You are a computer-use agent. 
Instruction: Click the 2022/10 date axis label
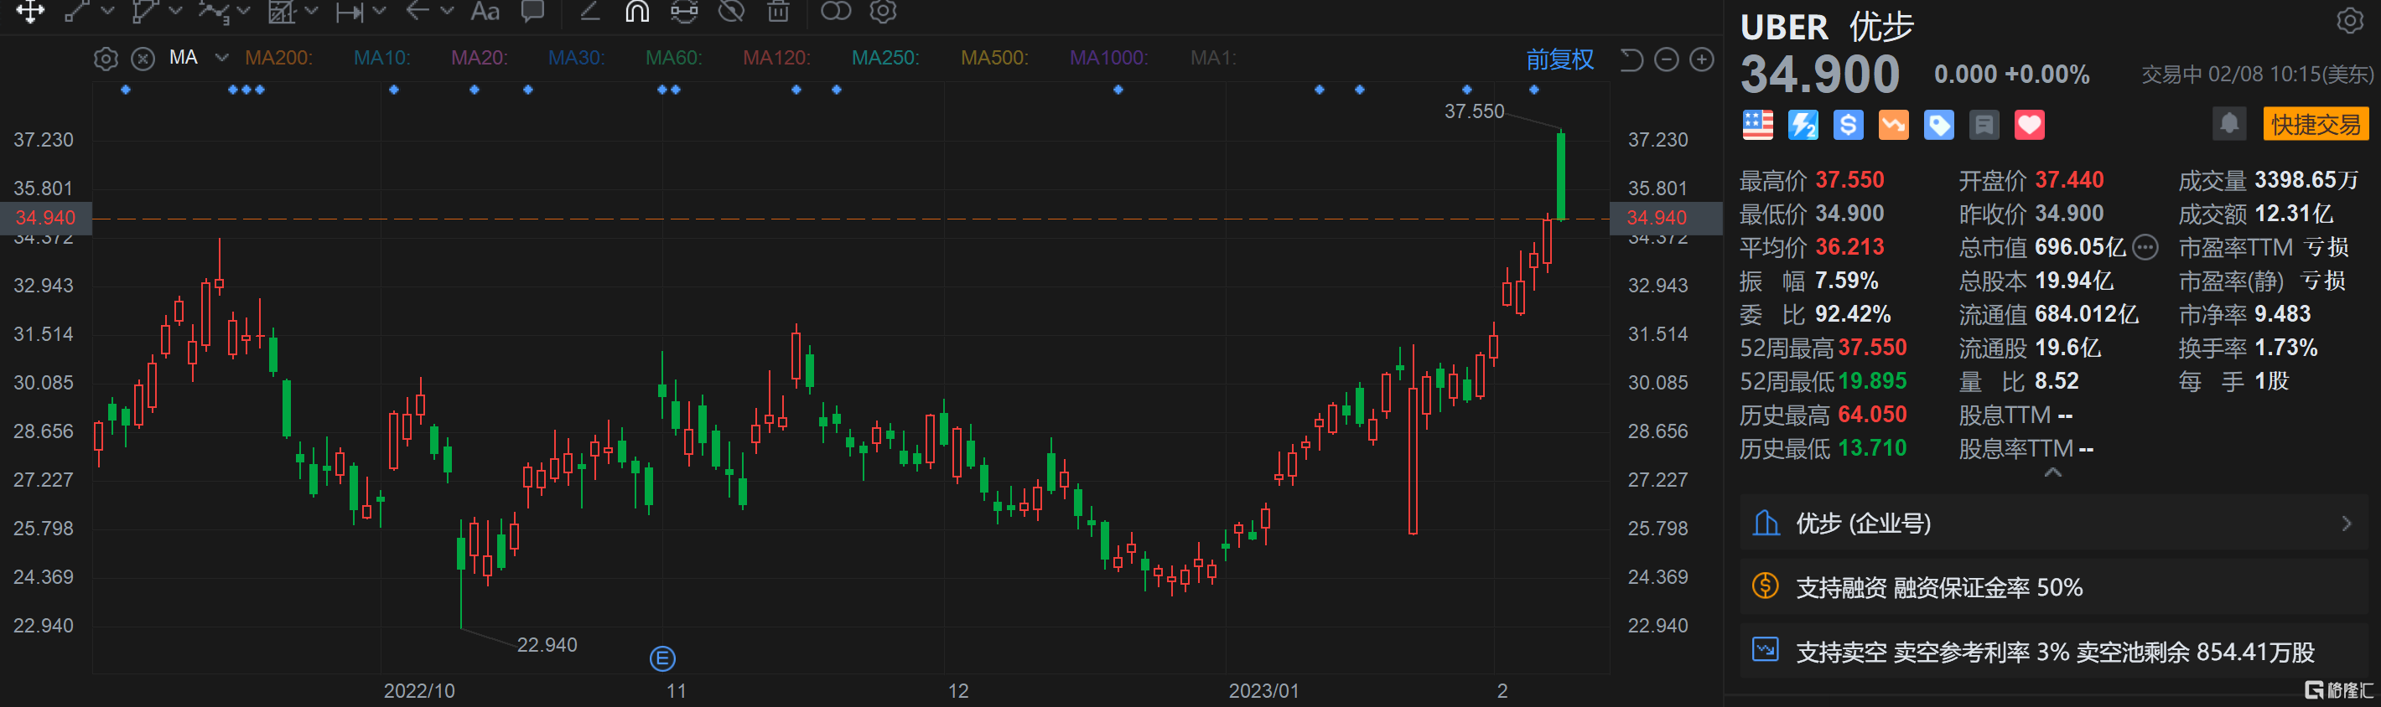pos(418,690)
